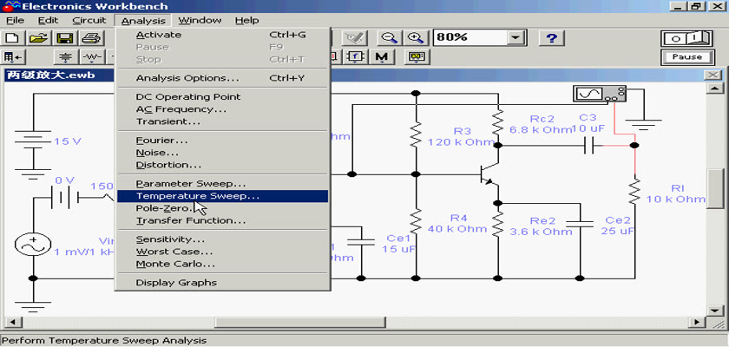Screen dimensions: 729x347
Task: Click the Help question mark icon
Action: click(551, 38)
